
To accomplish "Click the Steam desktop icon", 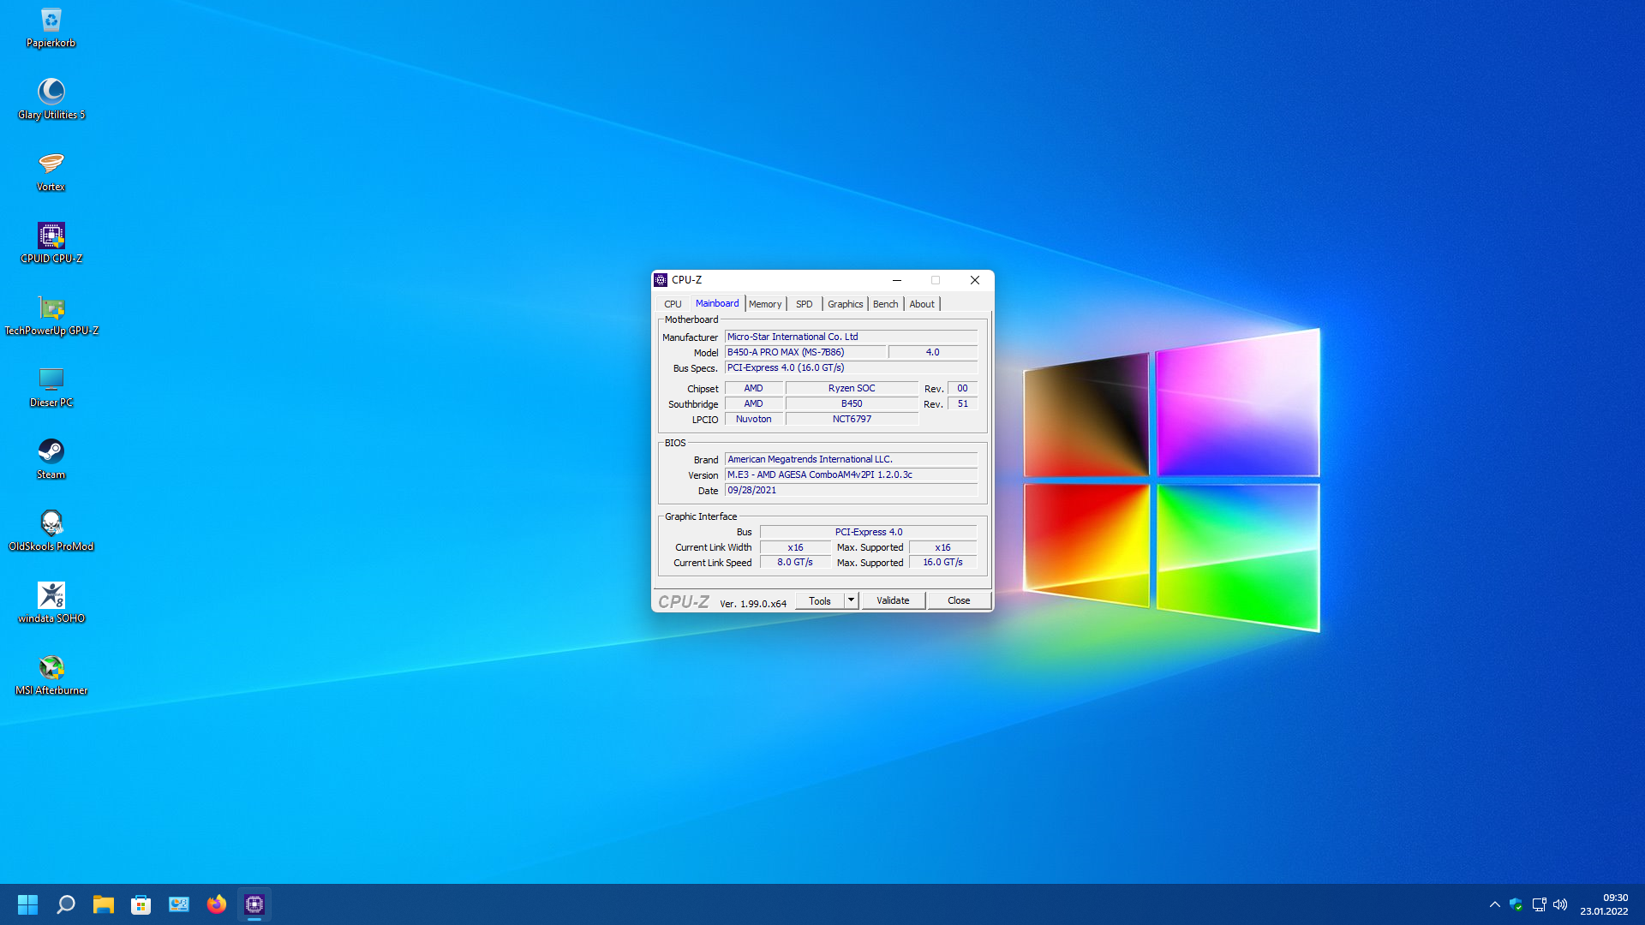I will coord(51,452).
